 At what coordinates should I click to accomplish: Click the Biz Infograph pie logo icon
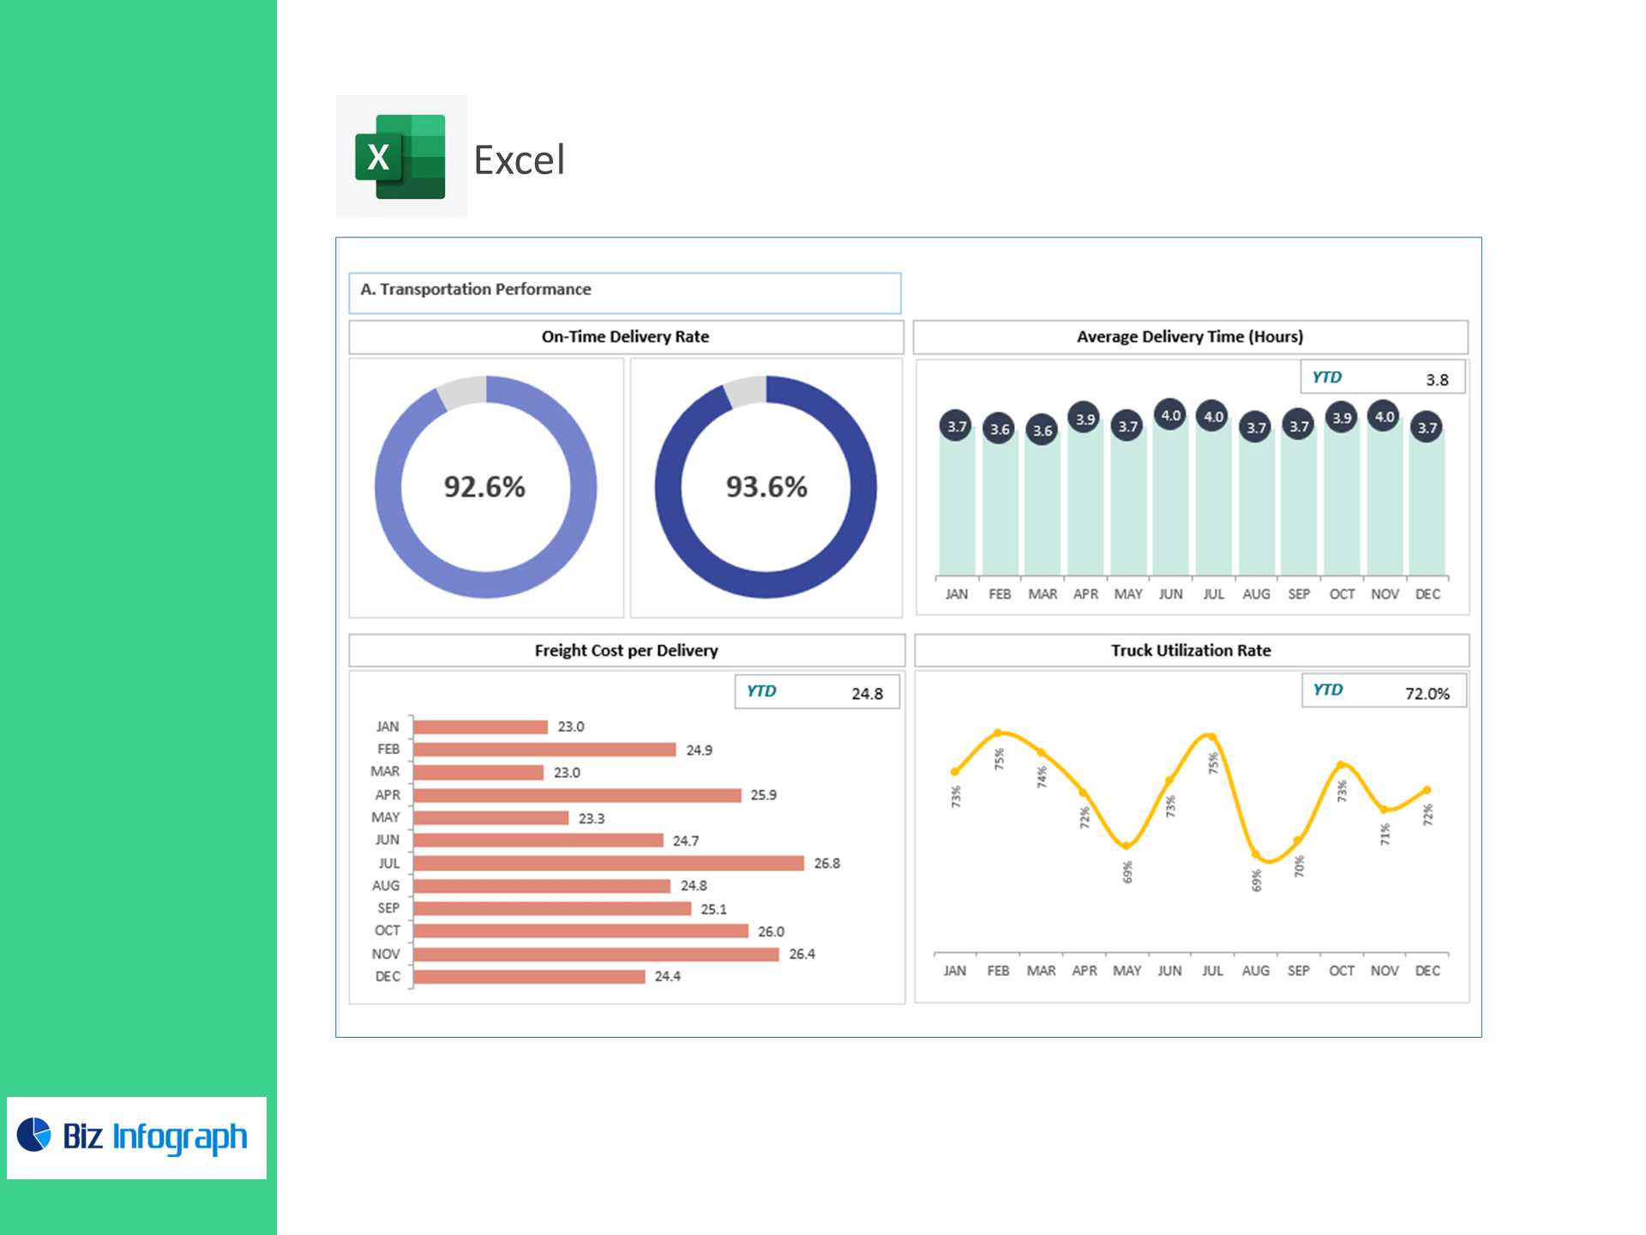pyautogui.click(x=34, y=1135)
